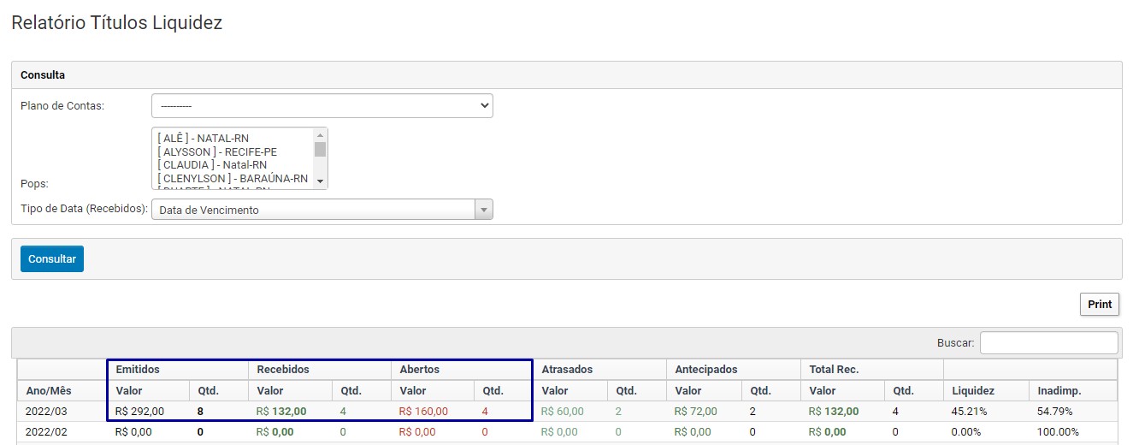Image resolution: width=1133 pixels, height=445 pixels.
Task: Sort by Qtd. under Recebidos
Action: [351, 390]
